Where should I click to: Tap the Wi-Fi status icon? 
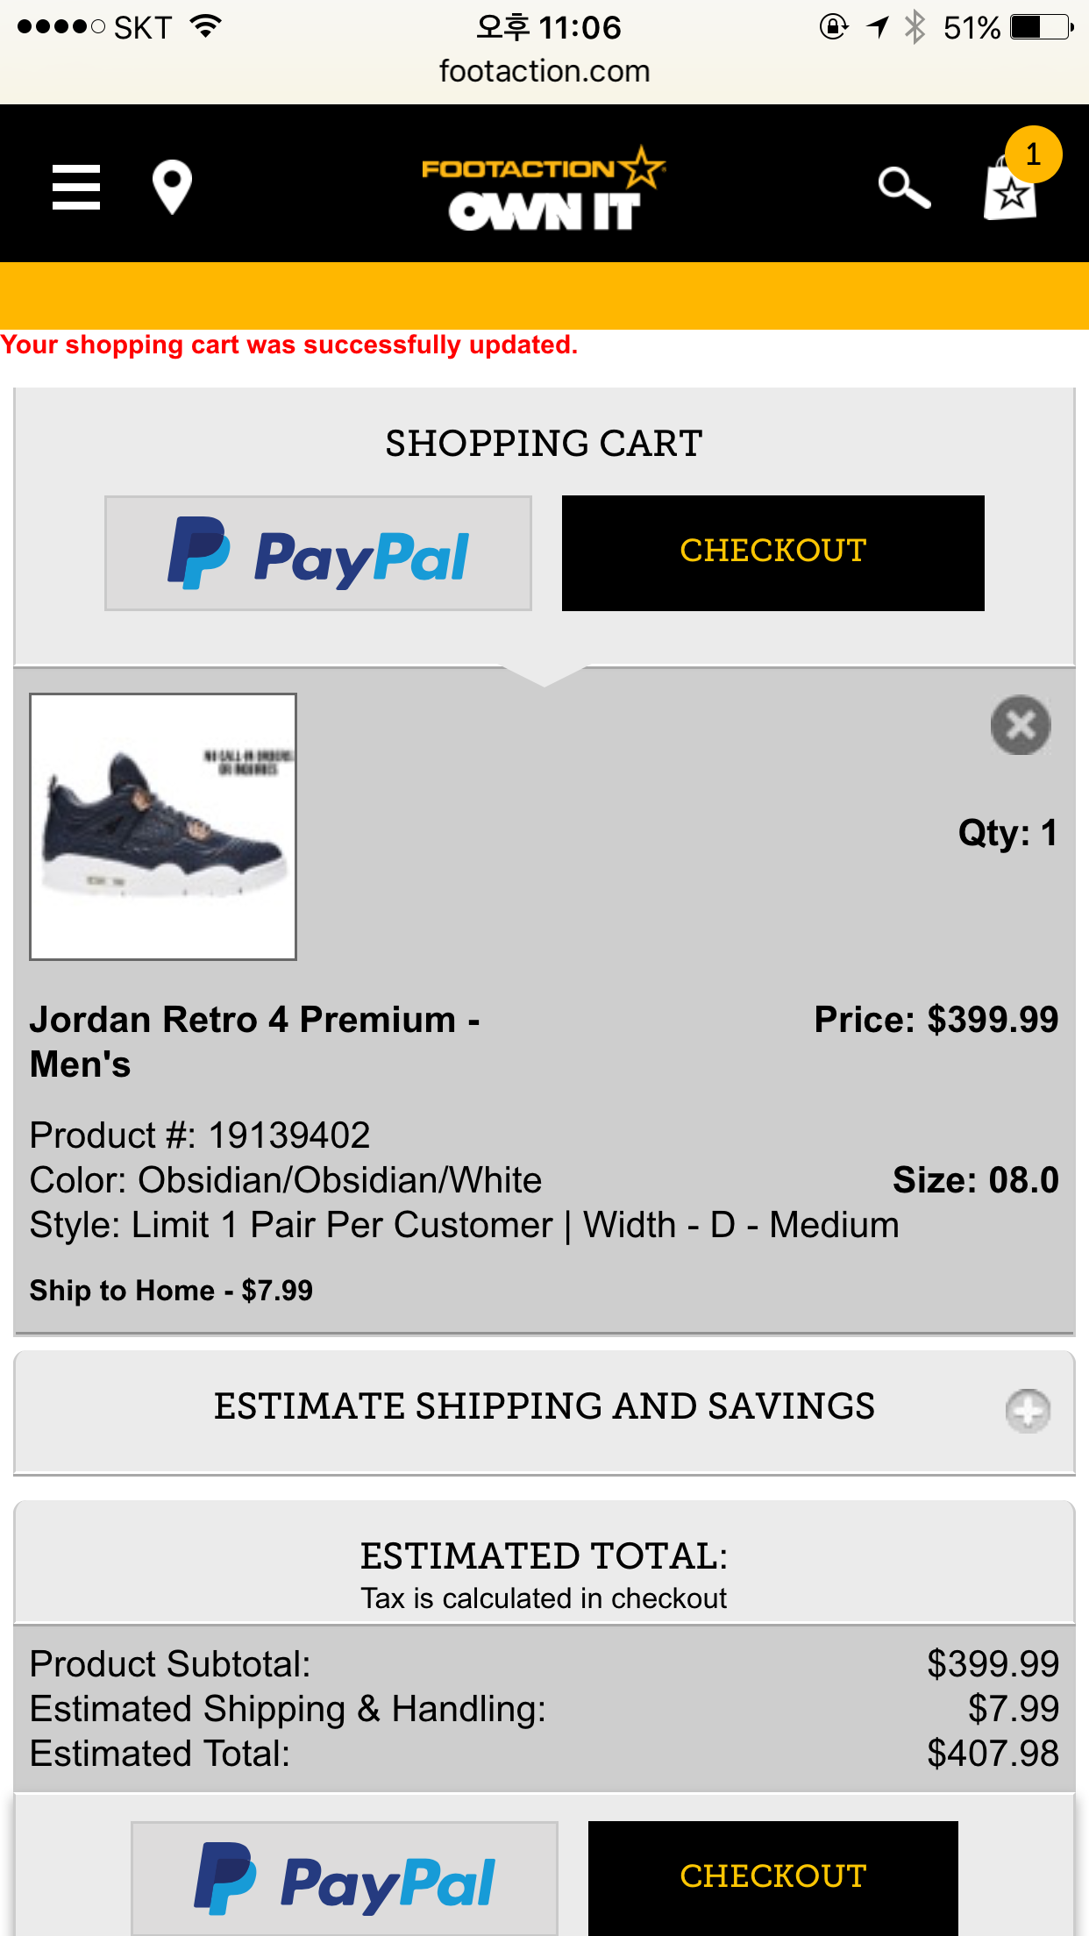pos(206,27)
